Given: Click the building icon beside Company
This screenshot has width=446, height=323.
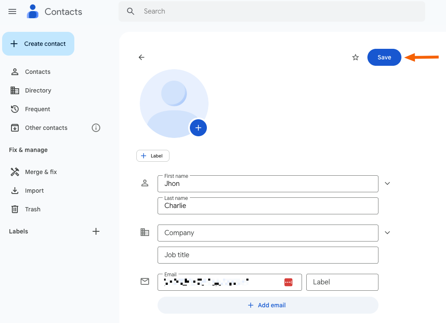Looking at the screenshot, I should 145,232.
